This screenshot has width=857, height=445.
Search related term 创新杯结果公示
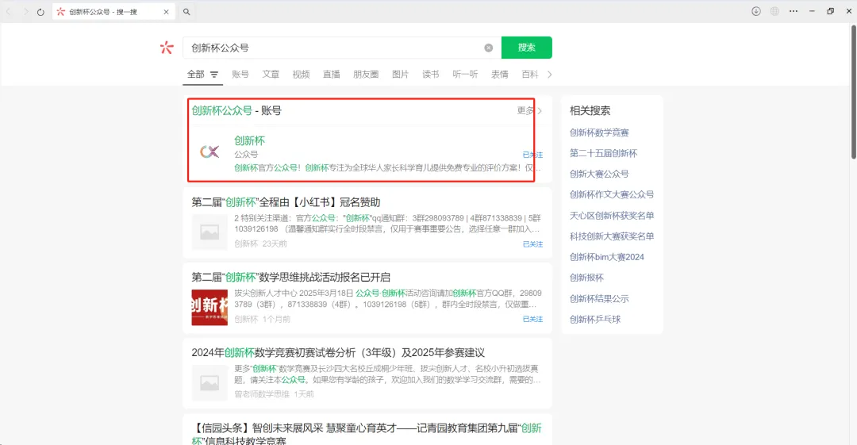pos(599,298)
